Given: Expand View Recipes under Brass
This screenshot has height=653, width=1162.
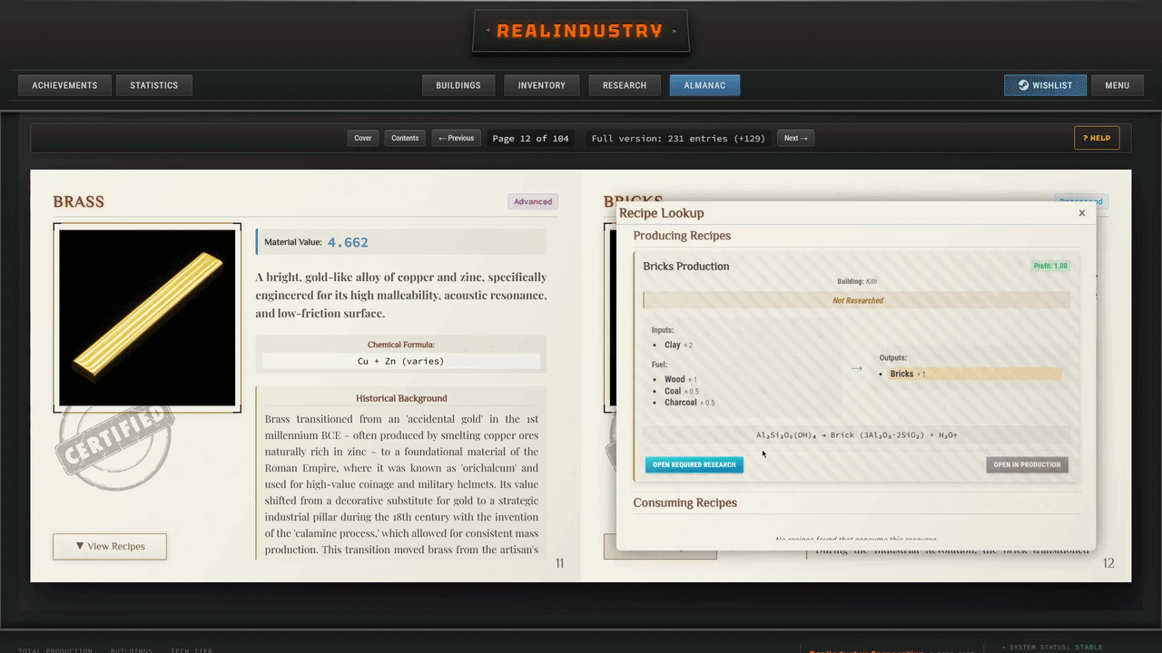Looking at the screenshot, I should click(110, 546).
